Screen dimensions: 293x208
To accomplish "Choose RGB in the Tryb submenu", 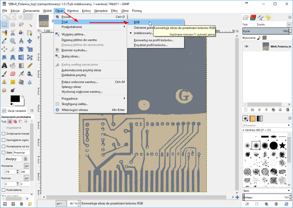I will tap(155, 22).
